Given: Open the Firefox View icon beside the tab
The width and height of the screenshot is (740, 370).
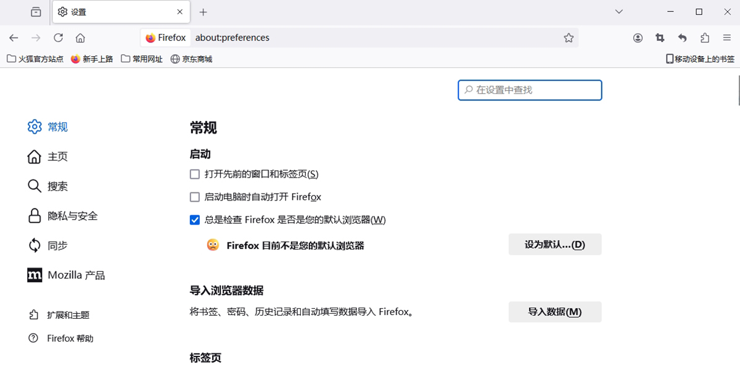Looking at the screenshot, I should 36,12.
